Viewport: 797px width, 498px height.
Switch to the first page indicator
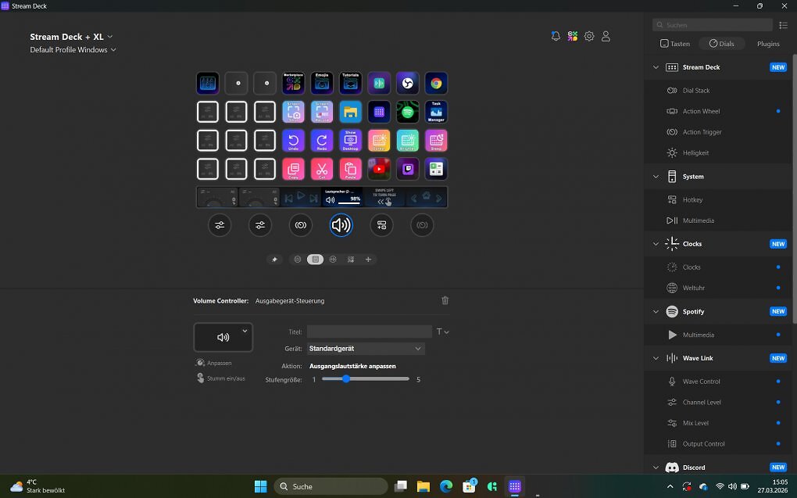[298, 260]
